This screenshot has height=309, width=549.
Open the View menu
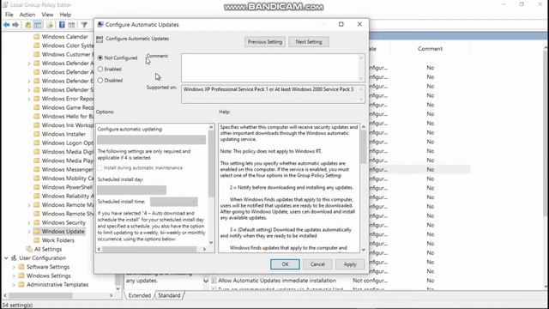tap(47, 15)
